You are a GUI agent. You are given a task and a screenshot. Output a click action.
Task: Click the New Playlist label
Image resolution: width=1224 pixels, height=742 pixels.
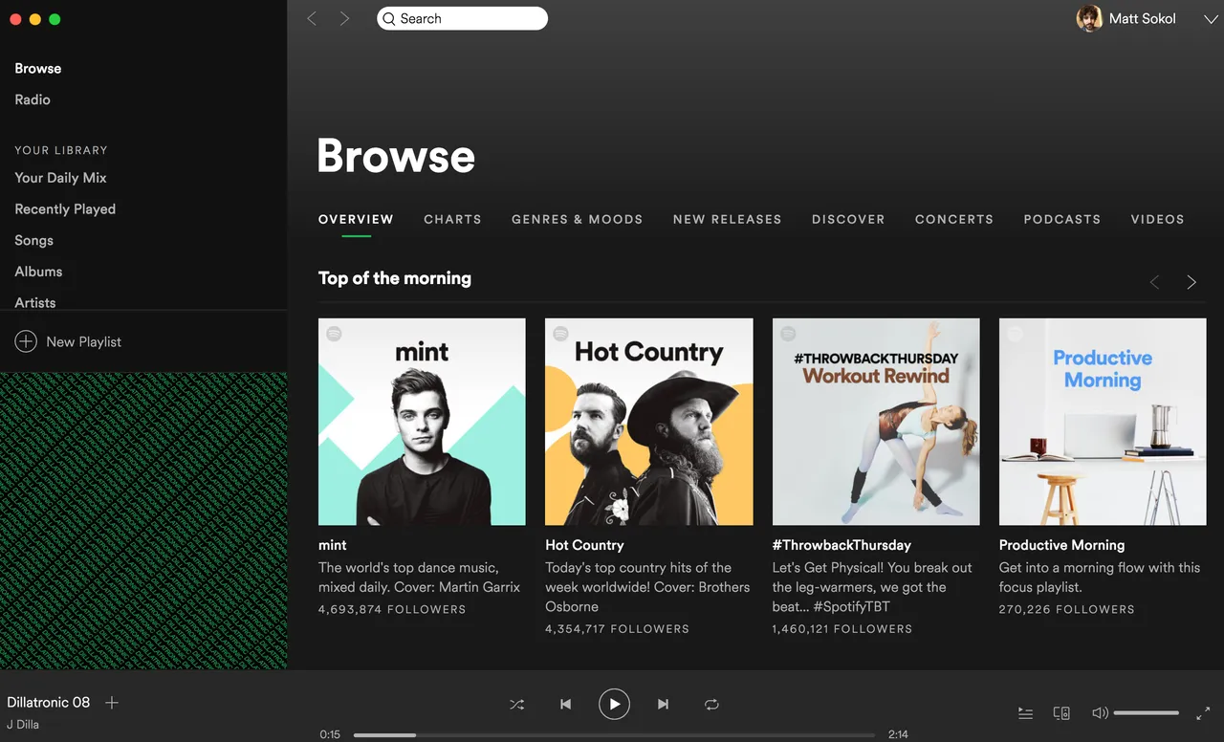(84, 341)
